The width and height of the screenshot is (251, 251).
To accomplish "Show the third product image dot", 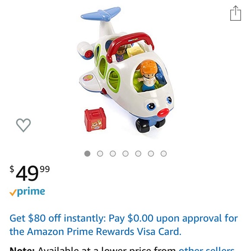I will pos(113,154).
